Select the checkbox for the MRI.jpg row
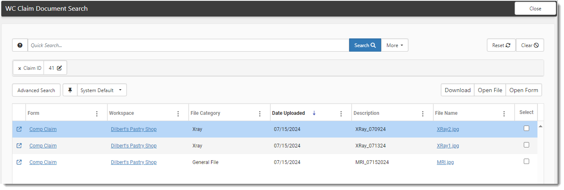 [x=527, y=161]
